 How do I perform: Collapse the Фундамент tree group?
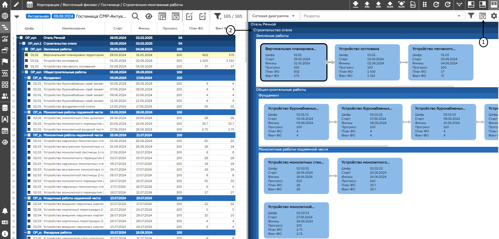(x=25, y=78)
